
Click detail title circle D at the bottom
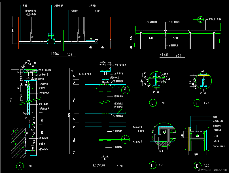pos(152,165)
